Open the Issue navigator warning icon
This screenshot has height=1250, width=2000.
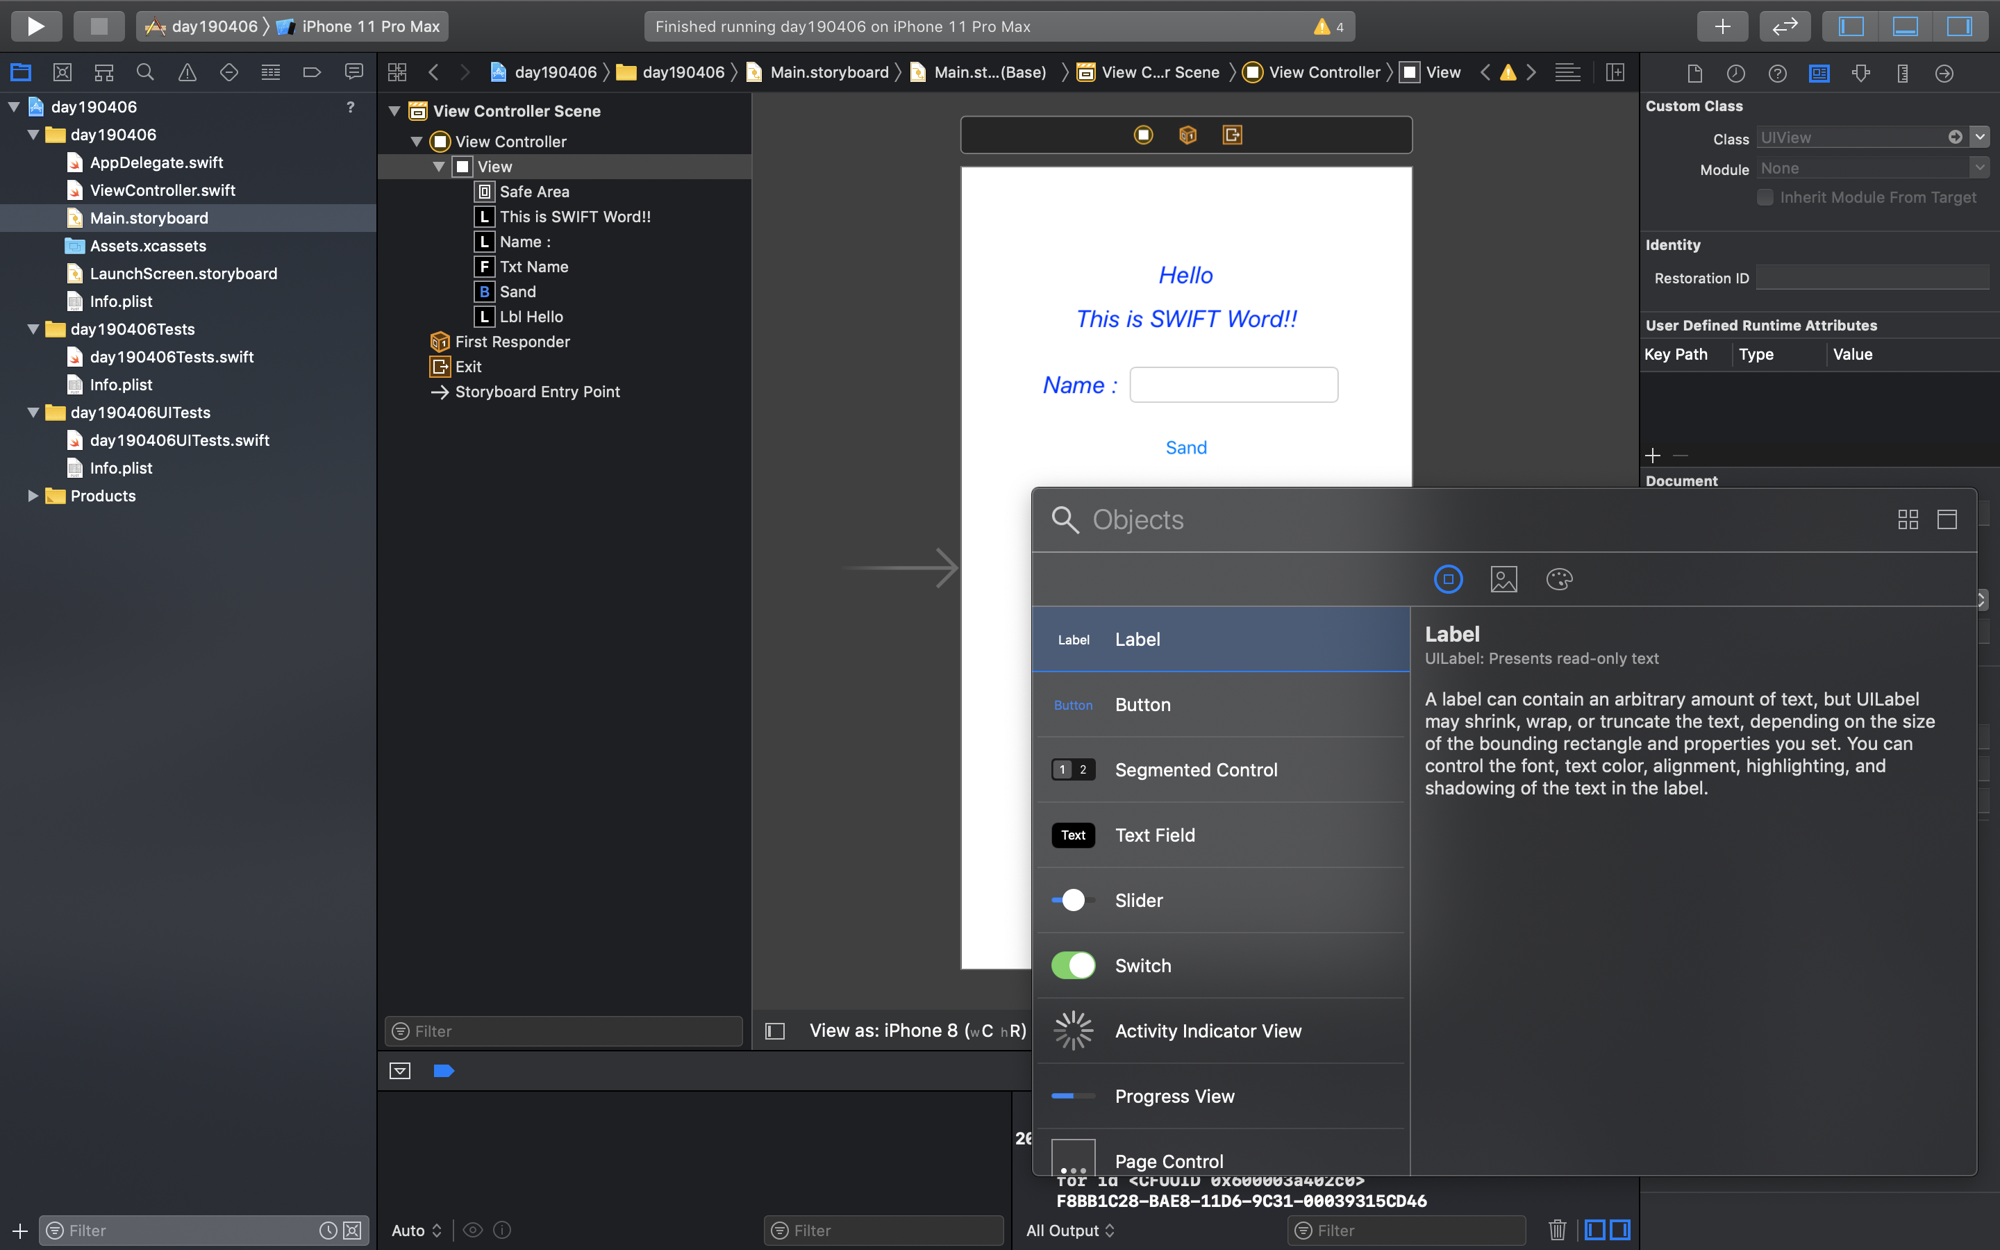coord(187,73)
